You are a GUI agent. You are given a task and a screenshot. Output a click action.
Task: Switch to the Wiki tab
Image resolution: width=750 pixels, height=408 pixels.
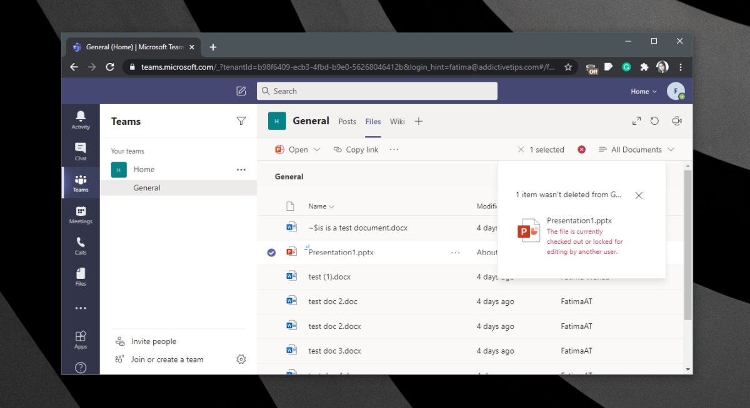397,122
